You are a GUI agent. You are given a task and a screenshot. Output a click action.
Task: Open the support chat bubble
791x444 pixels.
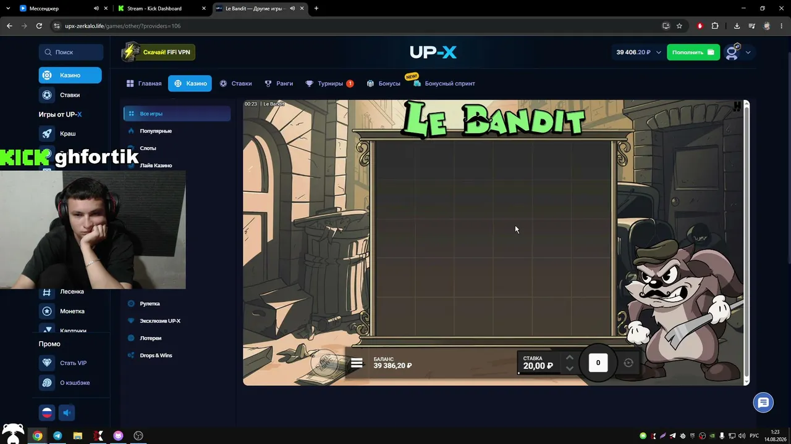click(x=763, y=403)
